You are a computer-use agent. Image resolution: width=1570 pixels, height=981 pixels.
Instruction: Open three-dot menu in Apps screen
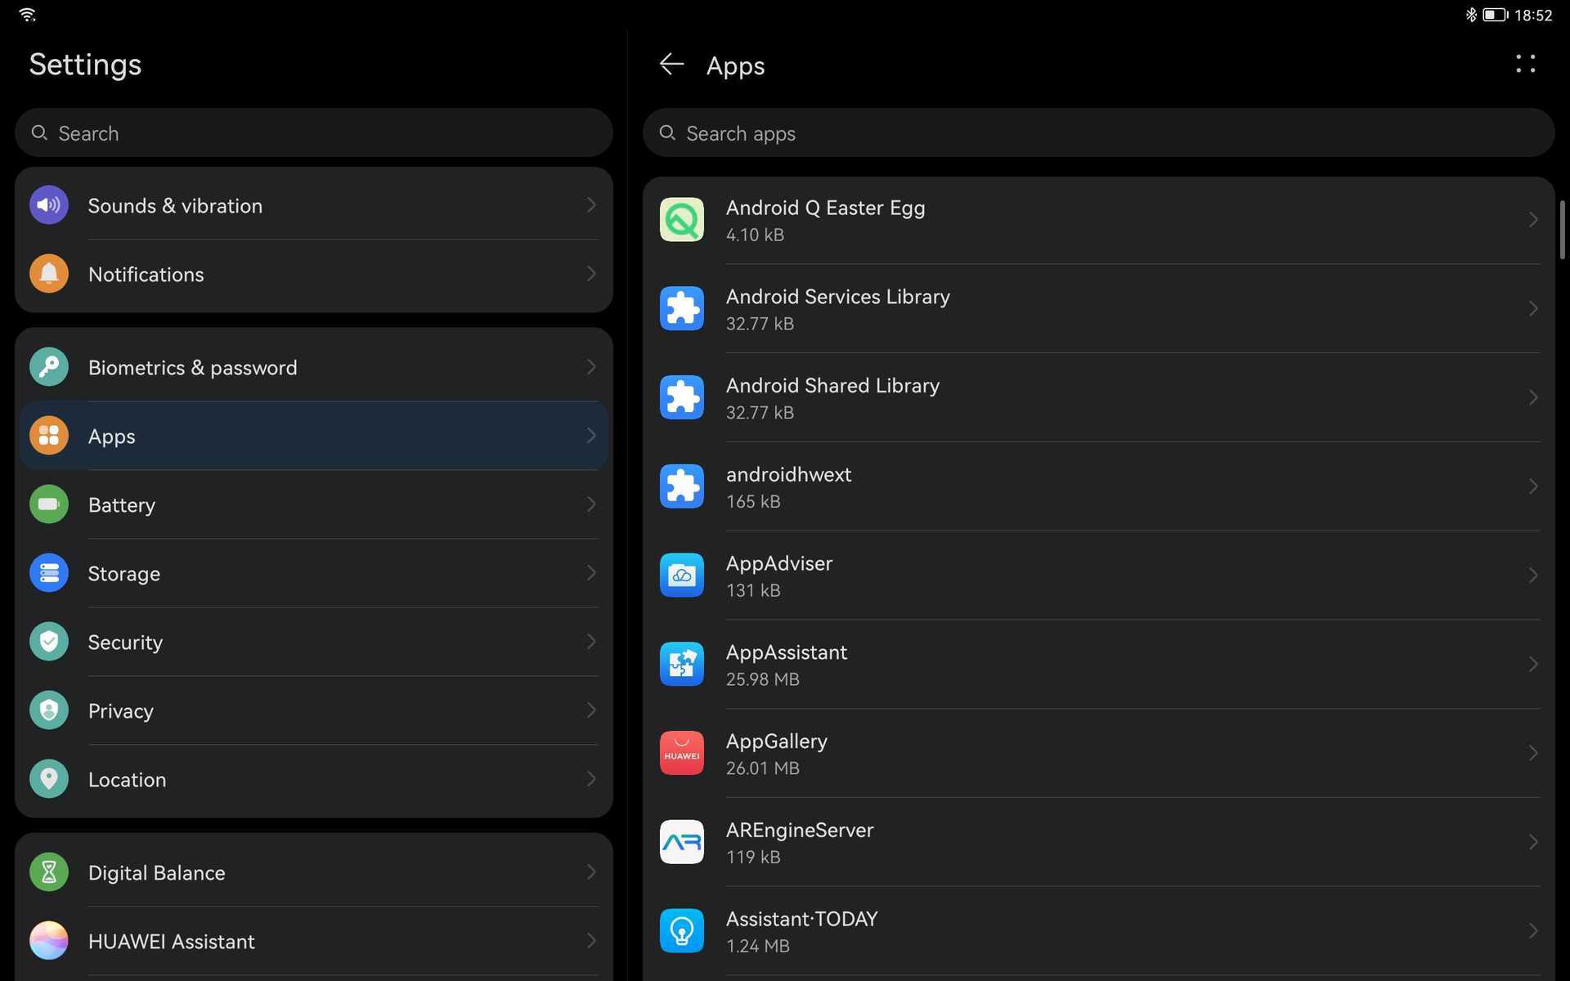[x=1526, y=63]
